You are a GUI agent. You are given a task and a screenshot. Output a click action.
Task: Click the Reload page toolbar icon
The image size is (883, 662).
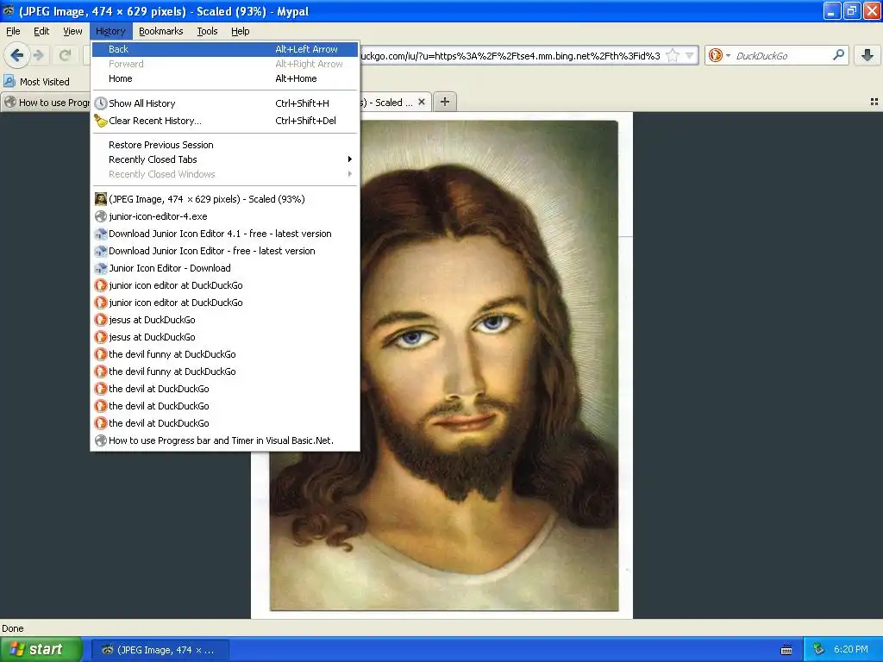65,55
